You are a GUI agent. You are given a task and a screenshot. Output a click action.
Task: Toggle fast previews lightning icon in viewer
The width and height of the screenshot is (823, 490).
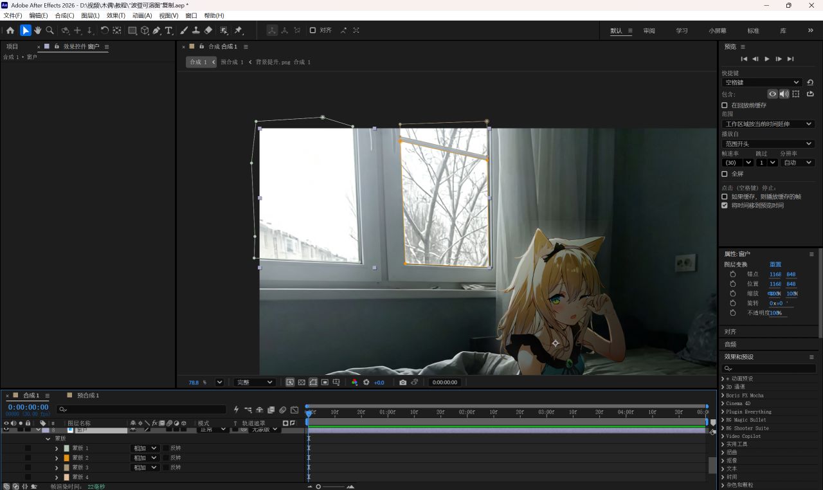tap(290, 382)
